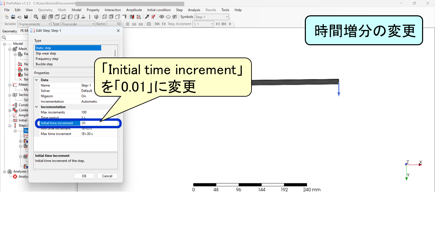
Task: Click the First increment playback icon
Action: click(157, 24)
